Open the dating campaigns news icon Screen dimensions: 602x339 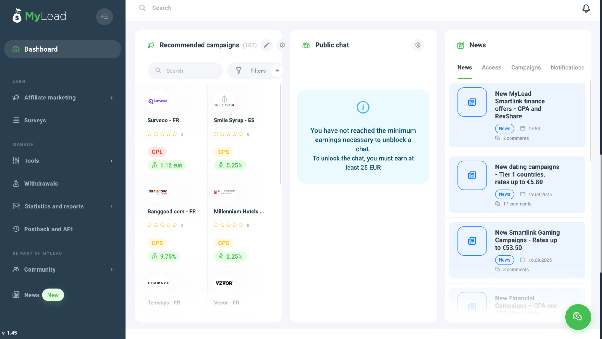[x=472, y=175]
